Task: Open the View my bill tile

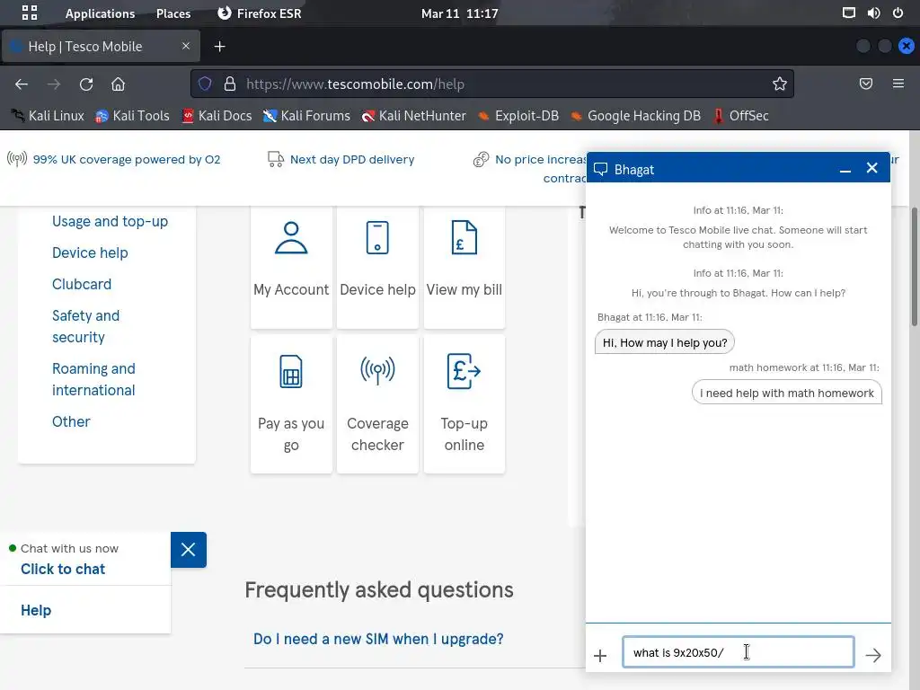Action: pyautogui.click(x=464, y=267)
